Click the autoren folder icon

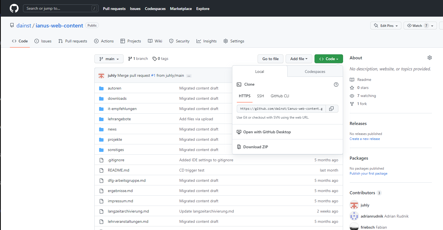[101, 88]
